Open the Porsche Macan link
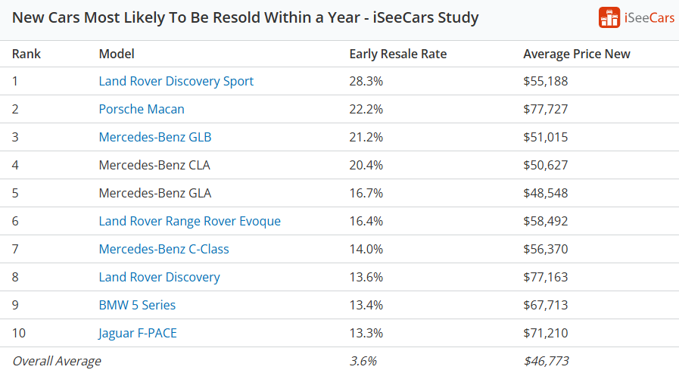 (x=142, y=109)
